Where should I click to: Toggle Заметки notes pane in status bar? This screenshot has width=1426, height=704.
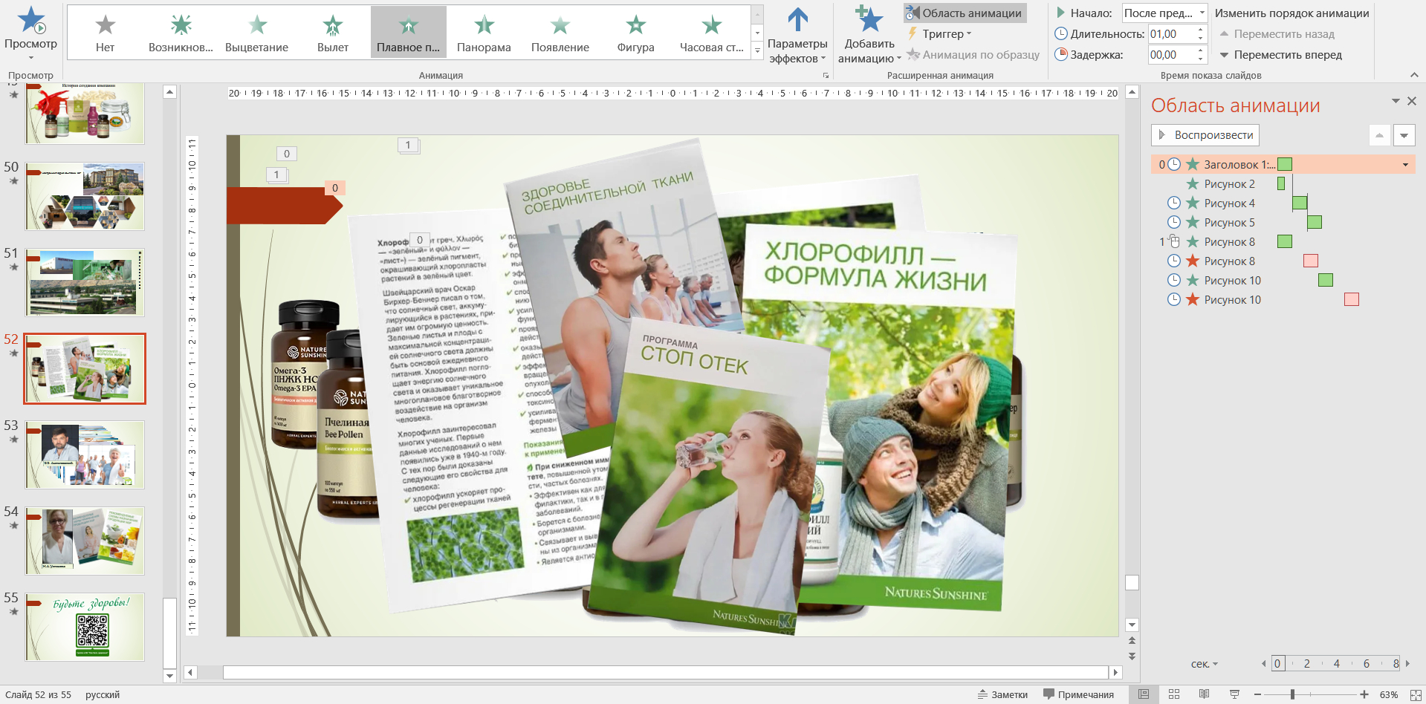click(1002, 694)
